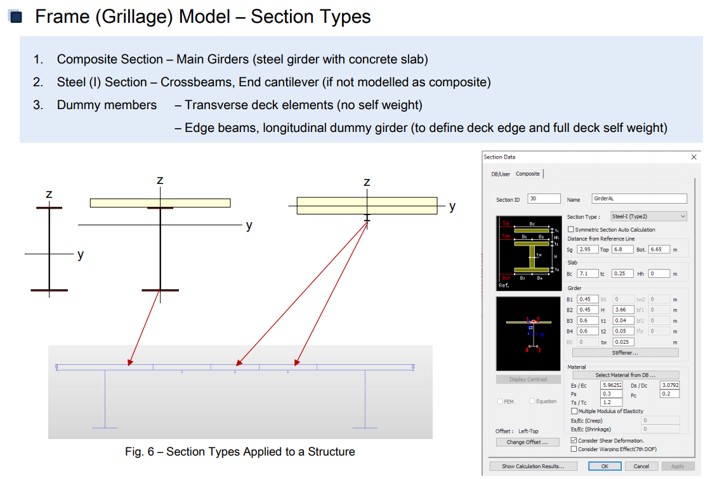Close the Section Data dialog
This screenshot has height=479, width=722.
coord(693,157)
